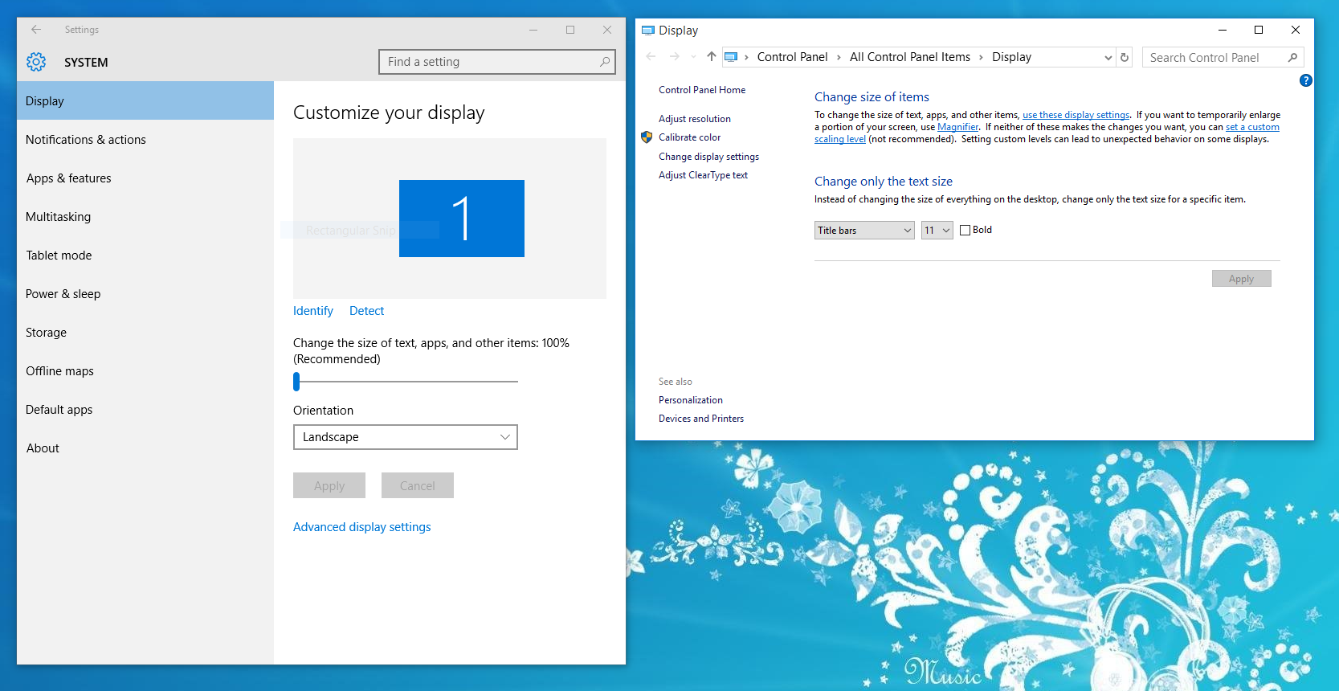The width and height of the screenshot is (1339, 691).
Task: Click Cancel button in Settings window
Action: pos(418,485)
